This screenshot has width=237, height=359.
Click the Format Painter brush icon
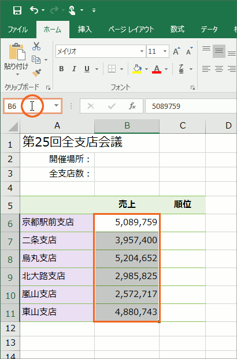36,72
